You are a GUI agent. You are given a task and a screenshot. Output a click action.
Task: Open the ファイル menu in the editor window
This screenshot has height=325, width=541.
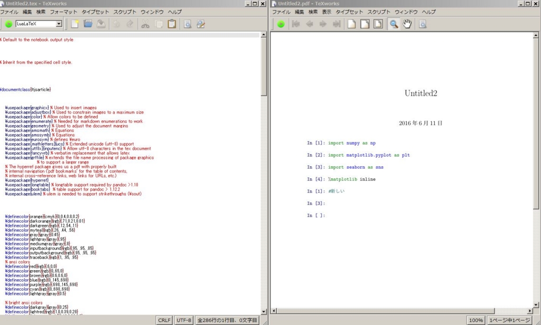9,12
